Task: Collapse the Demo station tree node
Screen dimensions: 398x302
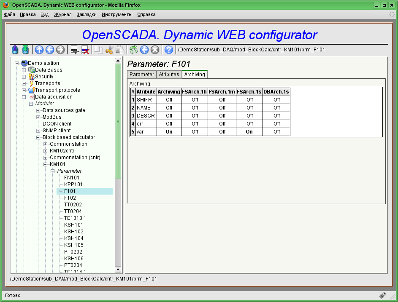Action: [17, 63]
